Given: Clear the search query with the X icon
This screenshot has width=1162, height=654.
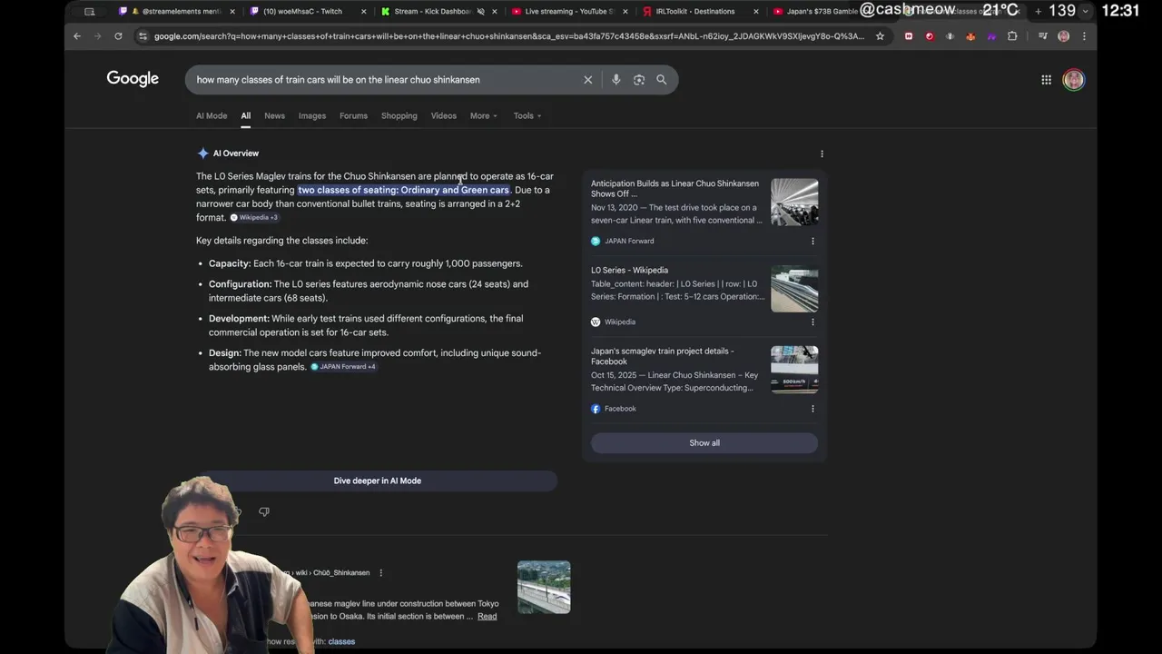Looking at the screenshot, I should 588,80.
